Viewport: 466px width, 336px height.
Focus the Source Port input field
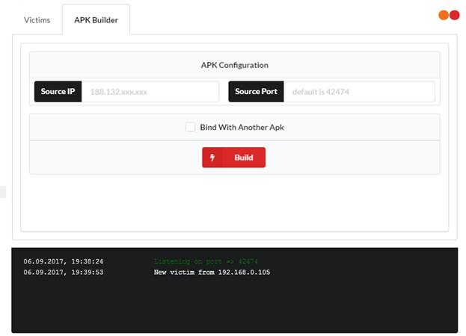point(359,92)
